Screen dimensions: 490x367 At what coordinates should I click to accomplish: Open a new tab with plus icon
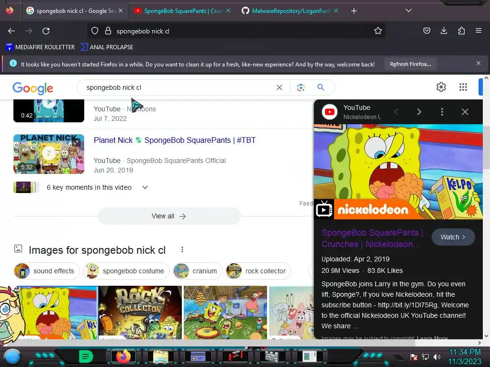(354, 11)
